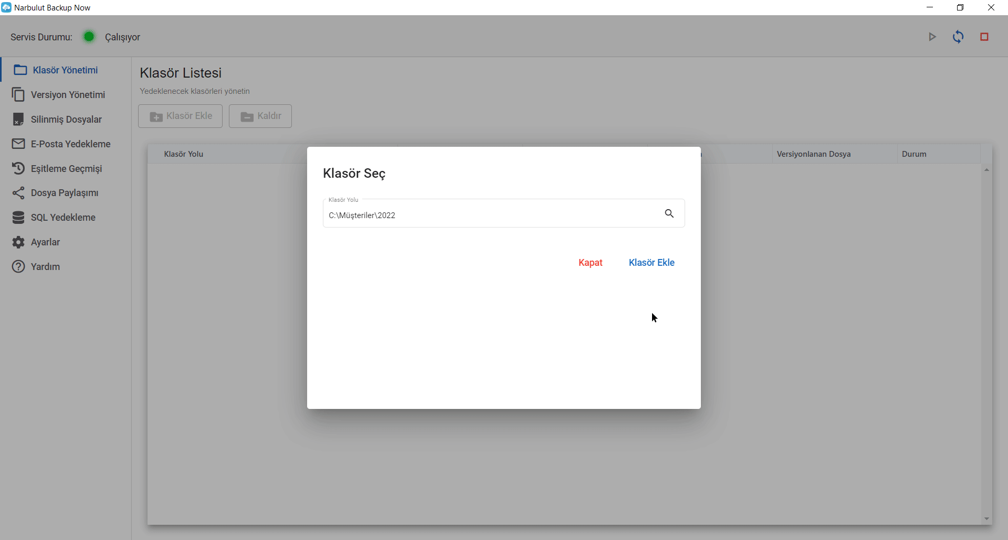
Task: Open Klasör Yönetimi in the sidebar
Action: [66, 70]
